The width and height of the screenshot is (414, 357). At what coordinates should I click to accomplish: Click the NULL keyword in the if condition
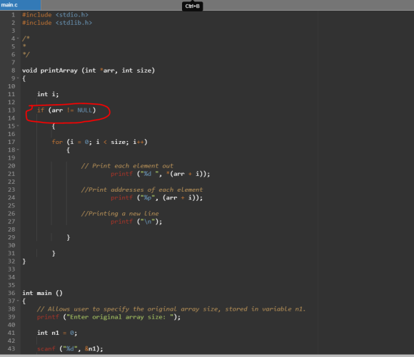pos(85,110)
